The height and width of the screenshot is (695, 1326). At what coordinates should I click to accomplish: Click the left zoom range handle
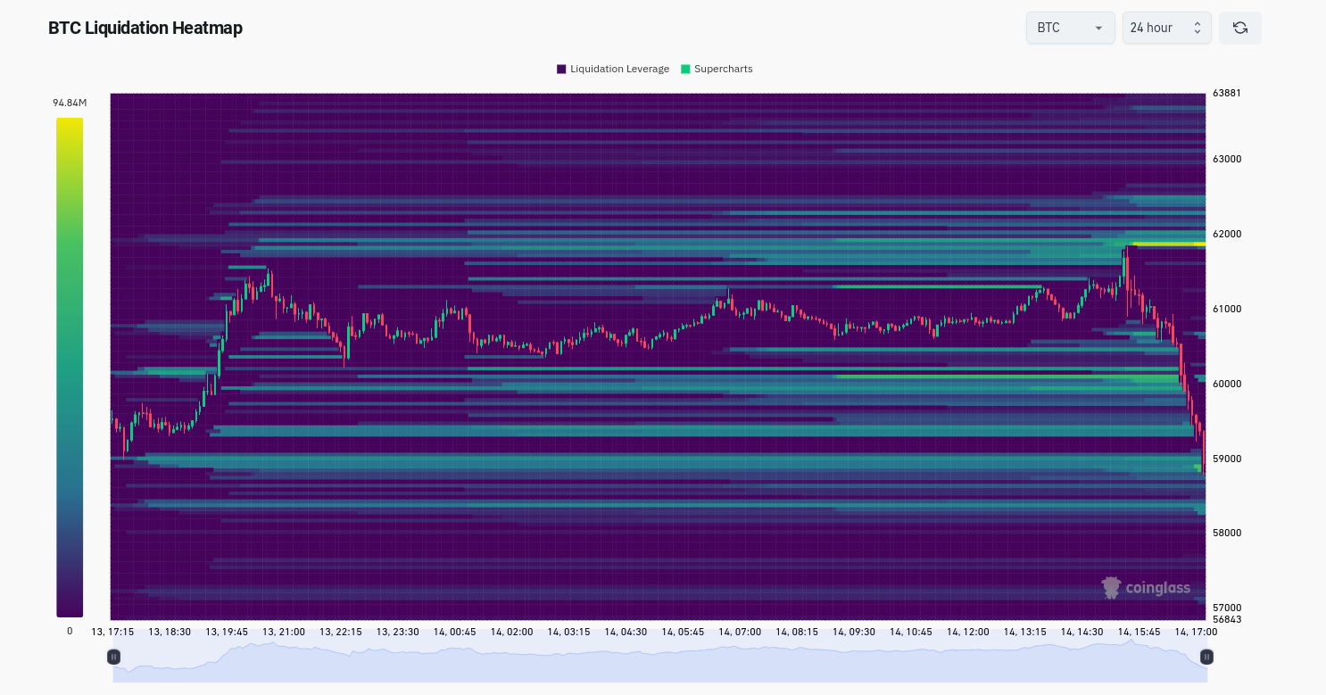tap(113, 657)
